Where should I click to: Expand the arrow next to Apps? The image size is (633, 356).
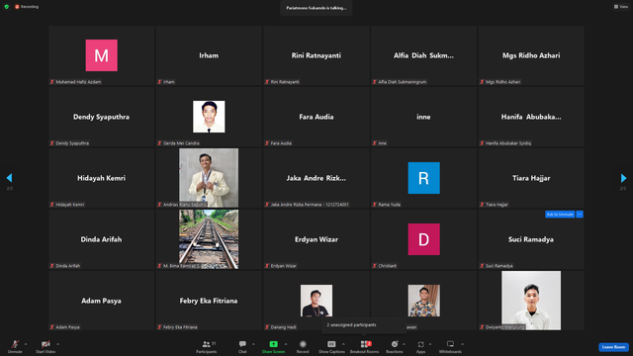430,344
